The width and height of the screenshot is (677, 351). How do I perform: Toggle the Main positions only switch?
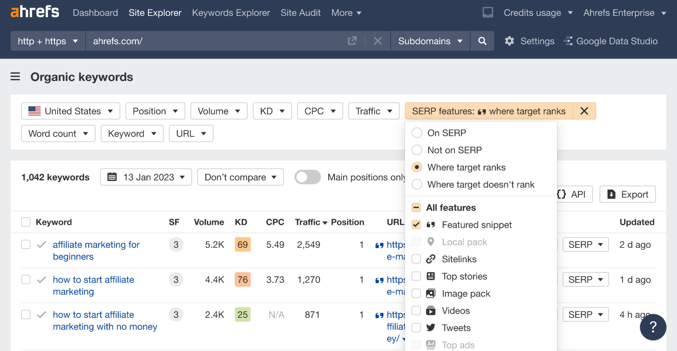click(308, 177)
